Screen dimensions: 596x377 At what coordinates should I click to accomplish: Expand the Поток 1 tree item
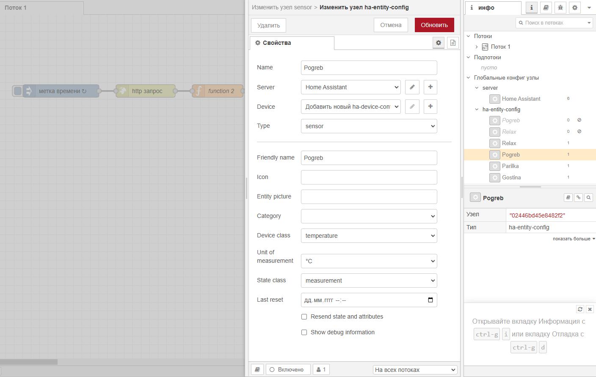click(477, 47)
